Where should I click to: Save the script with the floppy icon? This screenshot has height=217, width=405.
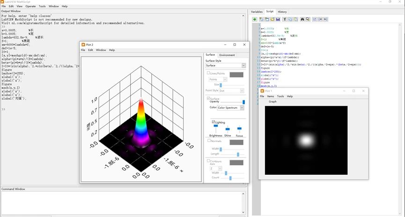point(278,19)
